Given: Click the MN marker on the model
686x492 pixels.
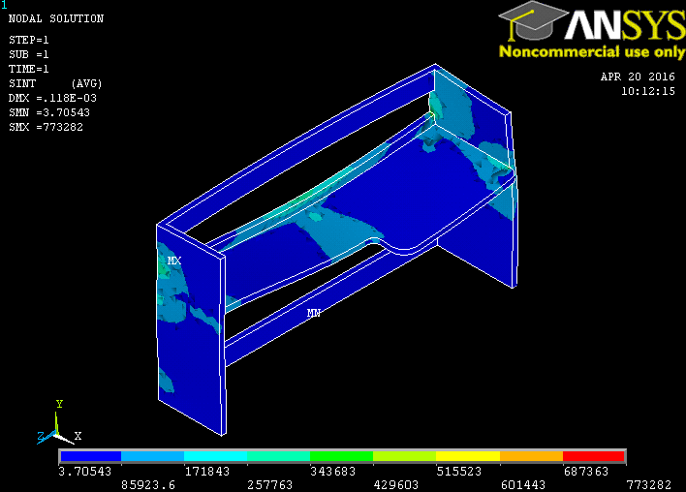Looking at the screenshot, I should (x=314, y=313).
